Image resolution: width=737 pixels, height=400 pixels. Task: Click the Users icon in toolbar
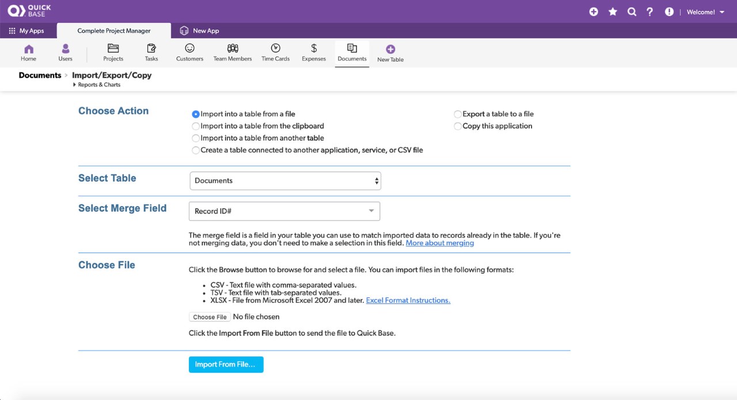[66, 49]
